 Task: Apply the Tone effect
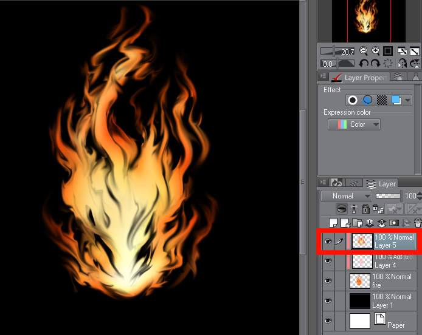(382, 100)
